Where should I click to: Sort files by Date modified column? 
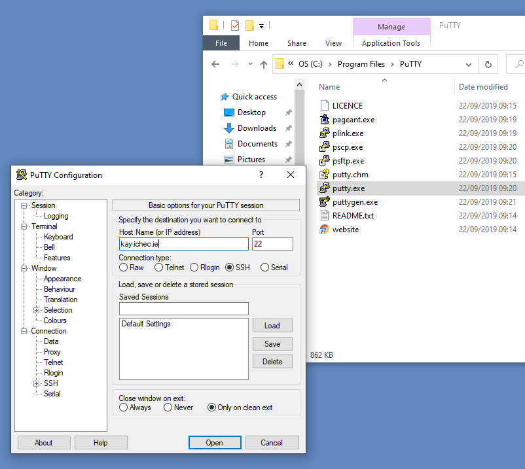pos(483,87)
